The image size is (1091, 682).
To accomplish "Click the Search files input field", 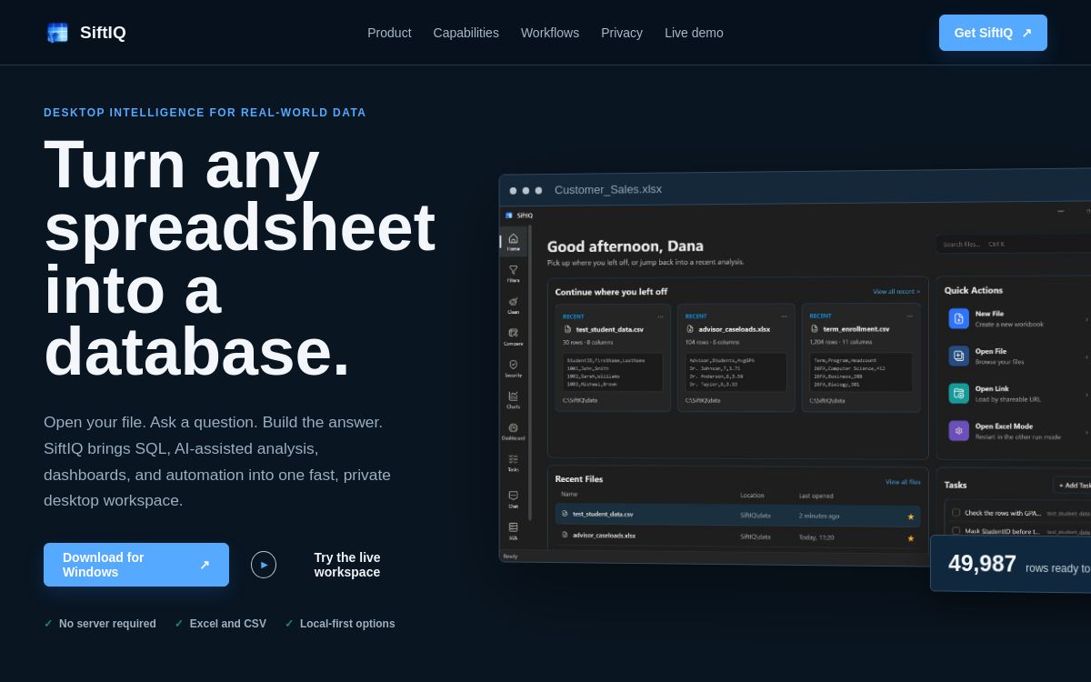I will (x=1014, y=244).
